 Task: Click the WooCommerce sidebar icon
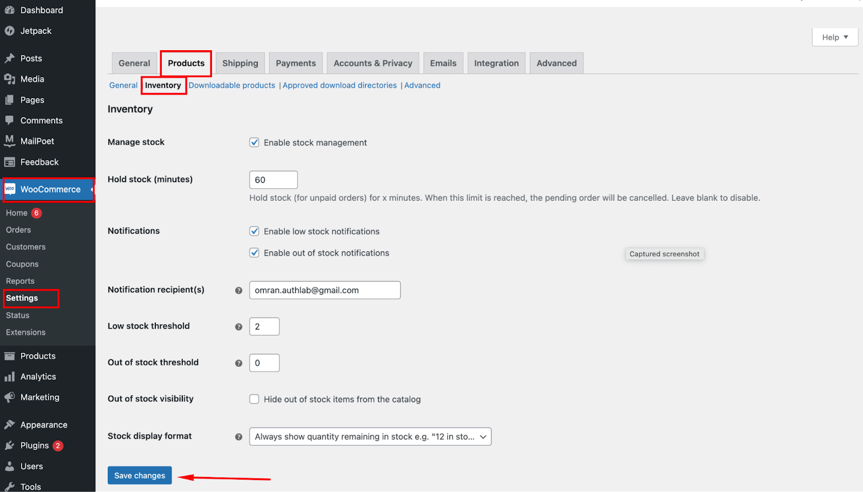click(10, 189)
